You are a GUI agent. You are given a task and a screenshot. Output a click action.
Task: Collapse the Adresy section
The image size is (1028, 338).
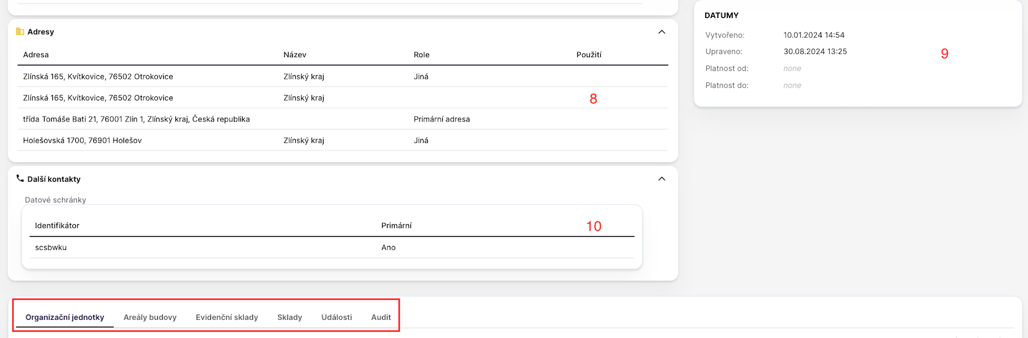coord(662,32)
